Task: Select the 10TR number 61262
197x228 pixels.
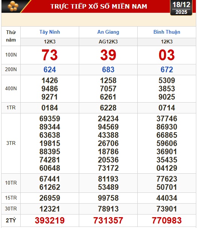Action: tap(50, 187)
